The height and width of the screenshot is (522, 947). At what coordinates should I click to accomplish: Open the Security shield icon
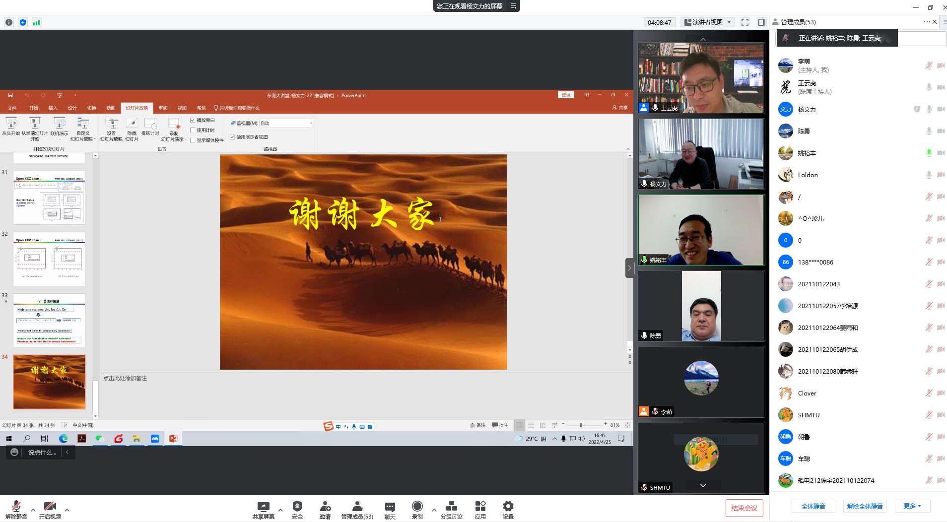[297, 507]
